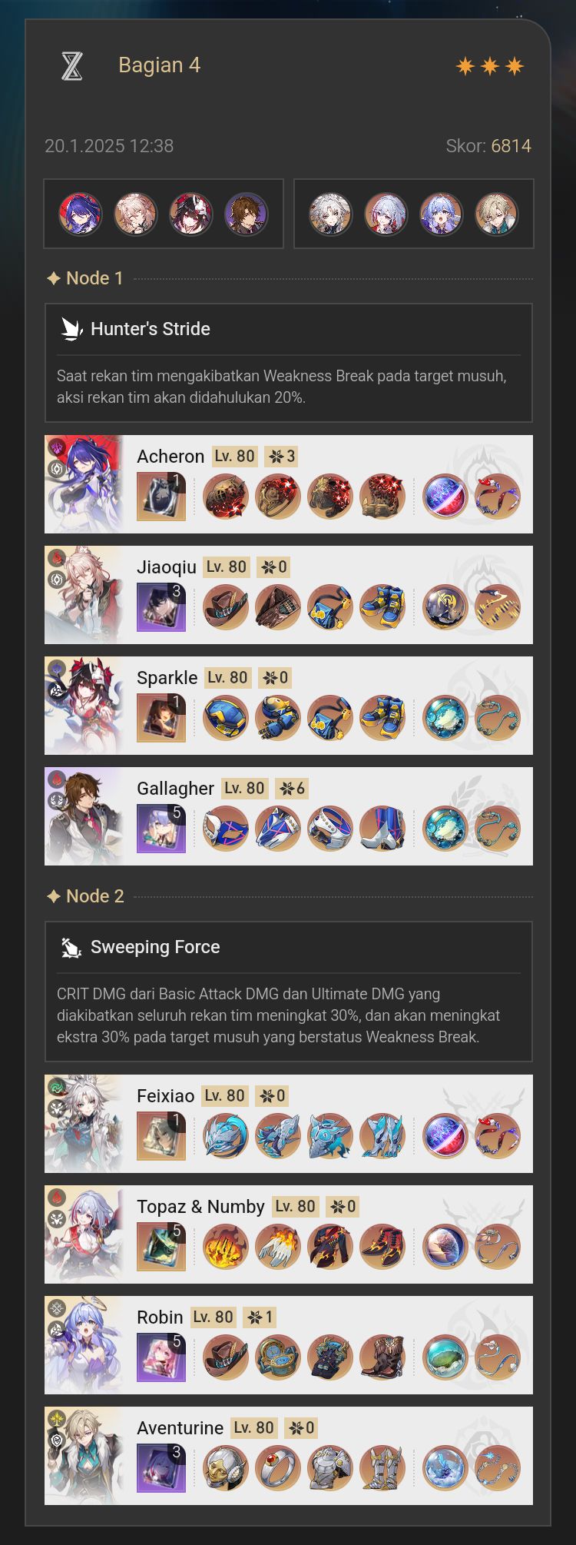Click Aventurine's head relic icon
576x1545 pixels.
[226, 1468]
